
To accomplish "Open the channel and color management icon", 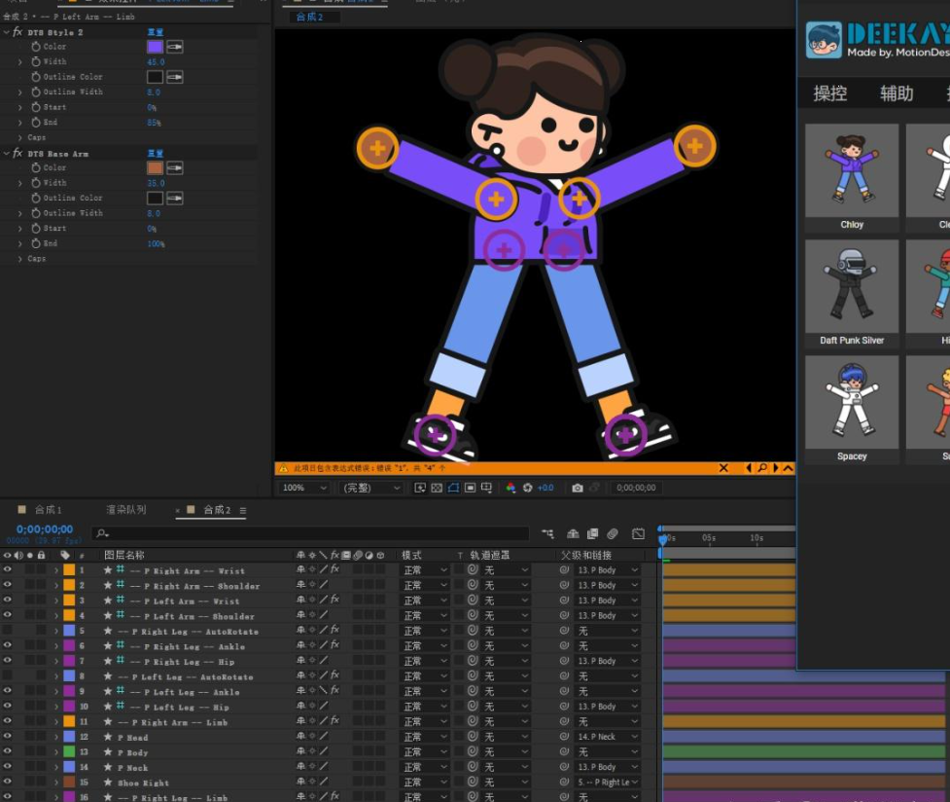I will click(510, 488).
